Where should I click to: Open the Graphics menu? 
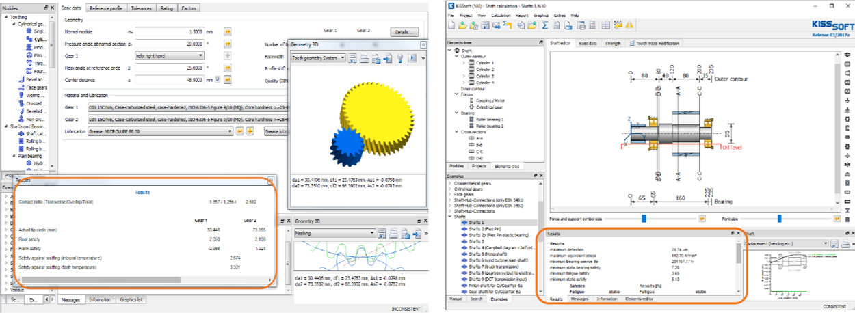click(541, 15)
